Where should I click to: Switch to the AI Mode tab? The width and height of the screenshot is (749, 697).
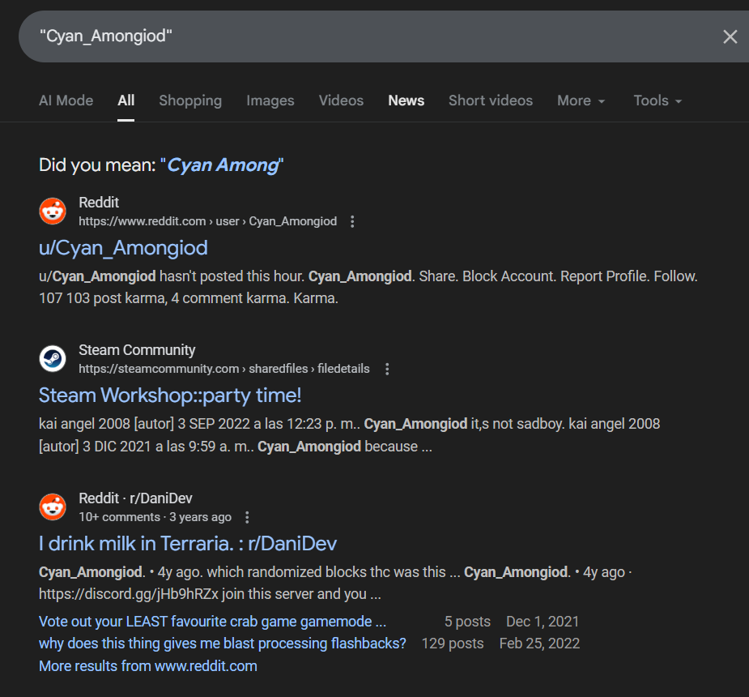click(x=66, y=100)
